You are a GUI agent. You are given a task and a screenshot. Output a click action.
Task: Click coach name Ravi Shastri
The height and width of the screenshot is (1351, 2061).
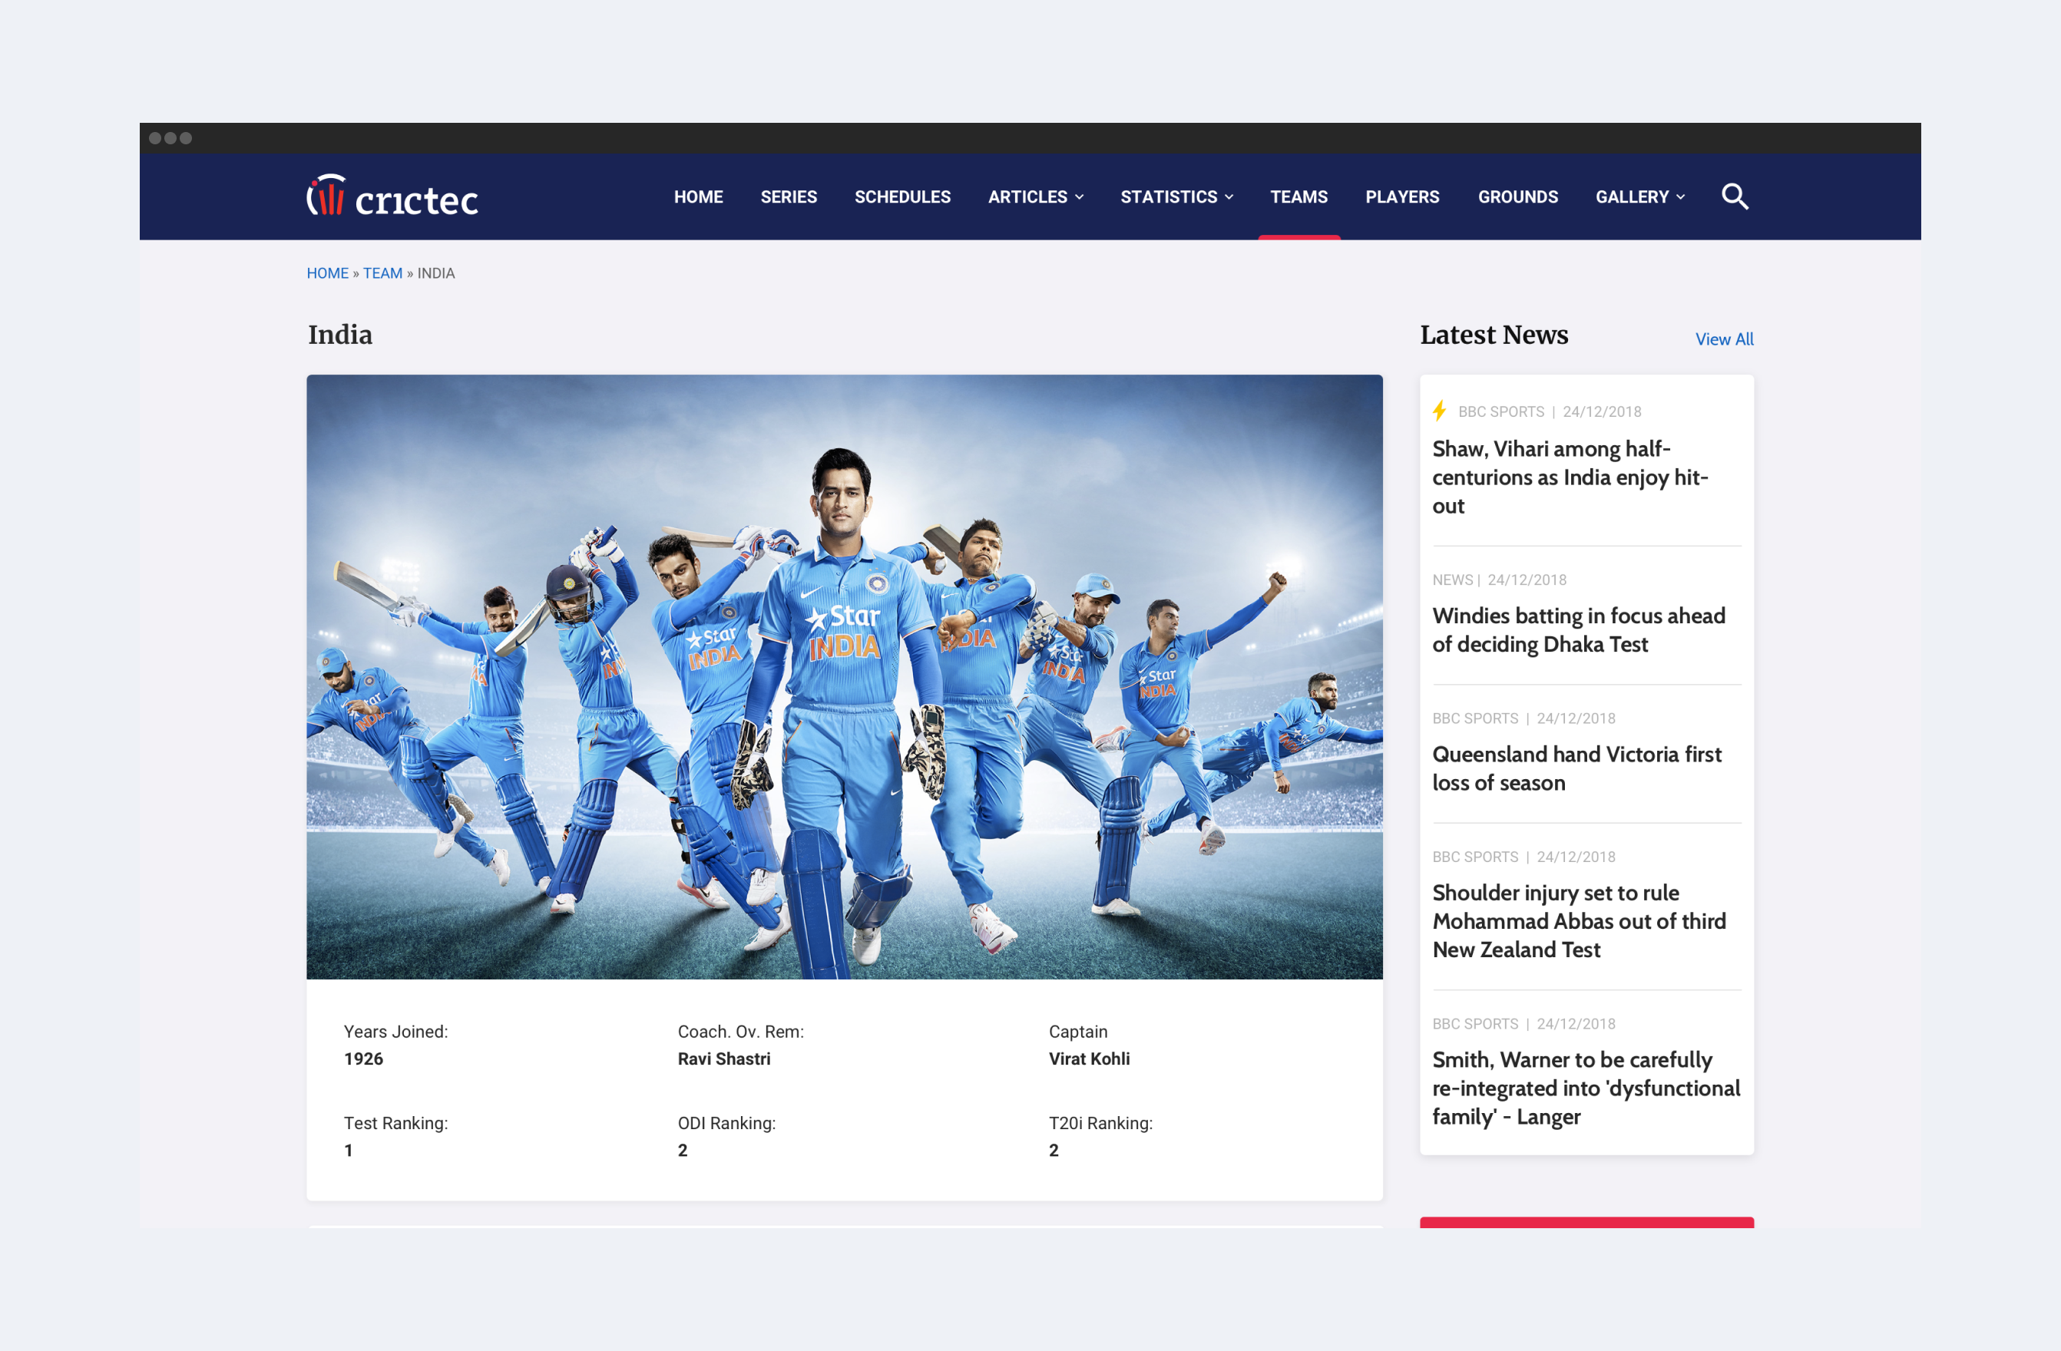pos(724,1059)
